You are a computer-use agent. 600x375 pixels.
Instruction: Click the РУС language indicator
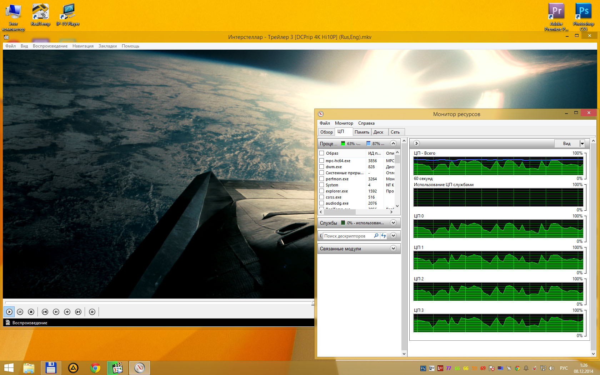564,368
